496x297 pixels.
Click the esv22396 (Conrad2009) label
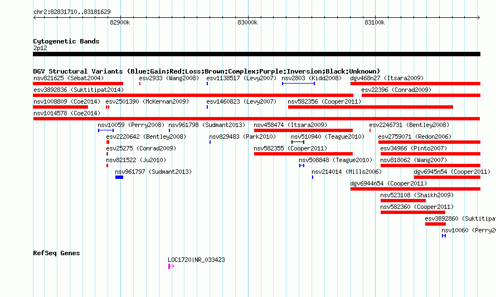tap(396, 90)
